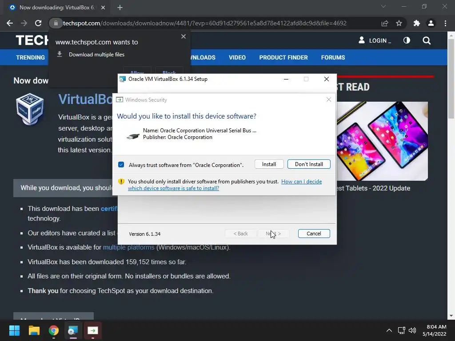Click the browser Back arrow
This screenshot has width=455, height=341.
coord(10,23)
